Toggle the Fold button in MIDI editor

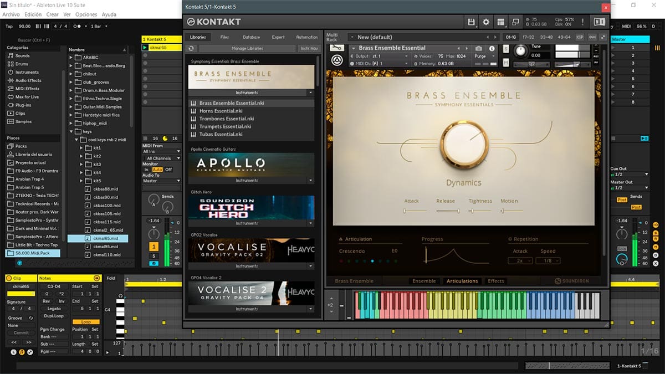111,278
